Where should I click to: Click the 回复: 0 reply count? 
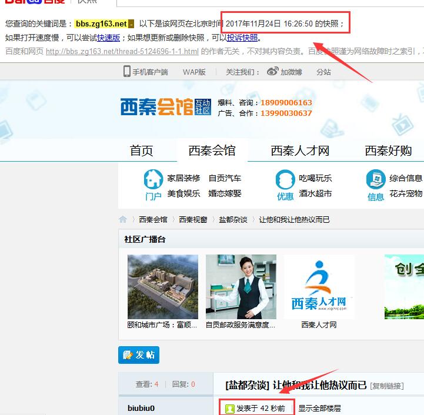pyautogui.click(x=183, y=384)
